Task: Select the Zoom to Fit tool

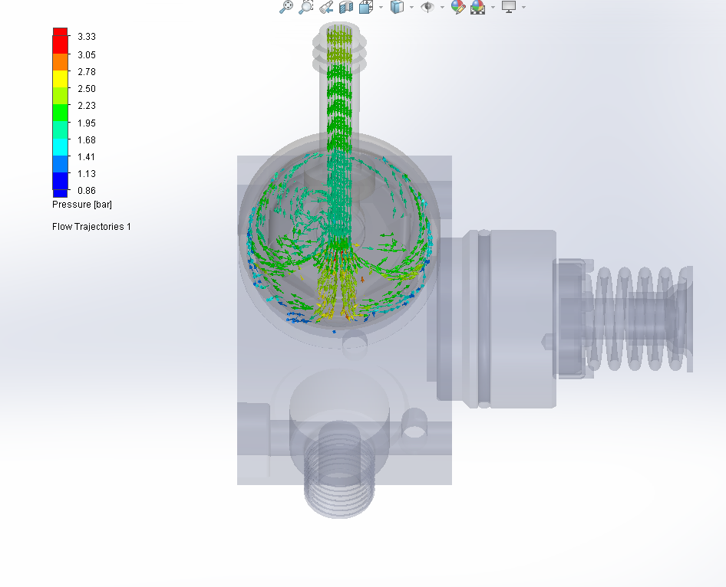Action: [x=286, y=8]
